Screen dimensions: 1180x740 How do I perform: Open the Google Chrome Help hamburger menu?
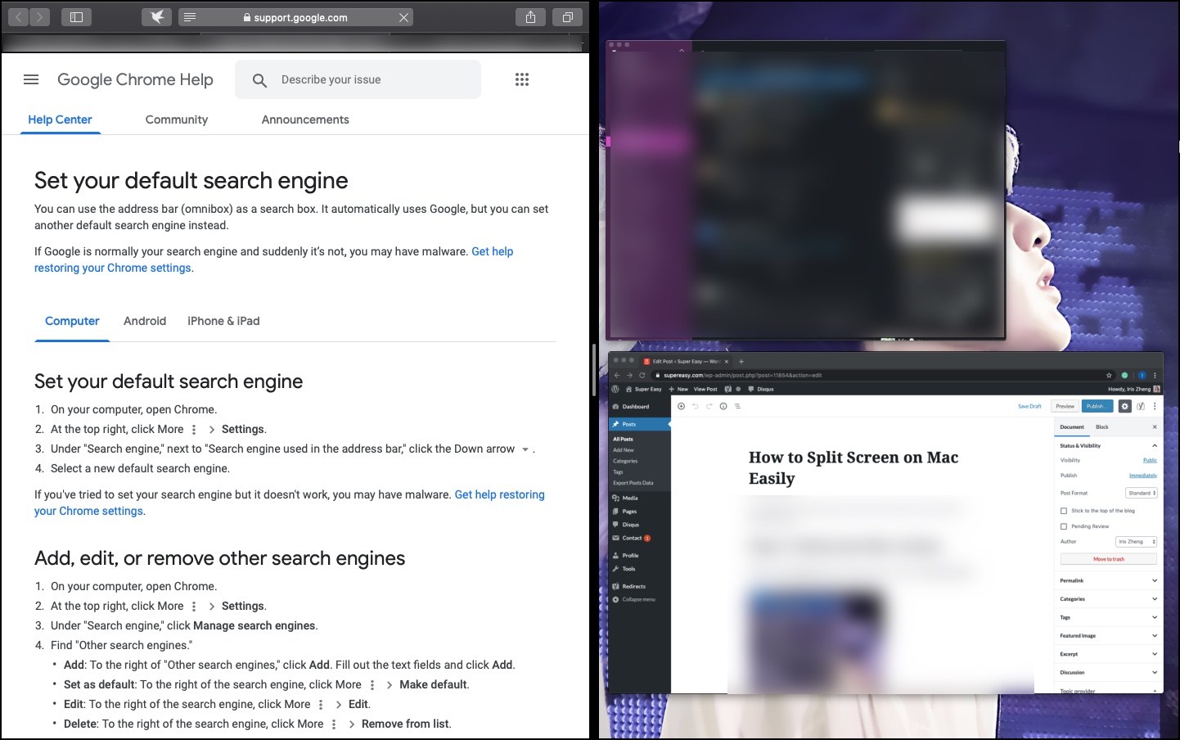point(31,79)
